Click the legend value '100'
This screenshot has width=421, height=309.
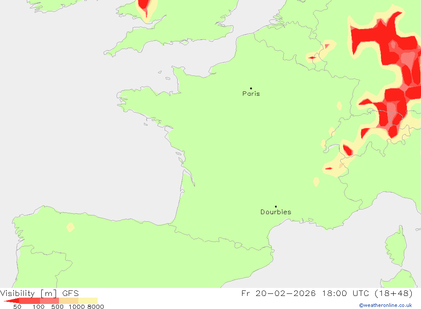pos(38,307)
